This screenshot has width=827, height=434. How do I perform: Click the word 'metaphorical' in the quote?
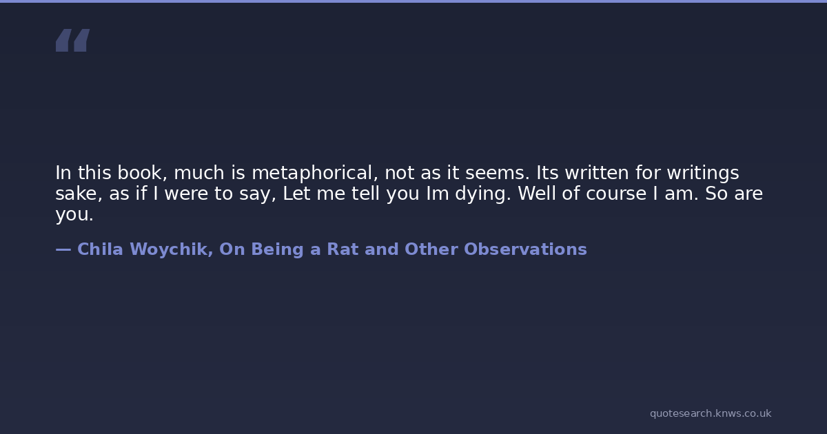pos(314,173)
